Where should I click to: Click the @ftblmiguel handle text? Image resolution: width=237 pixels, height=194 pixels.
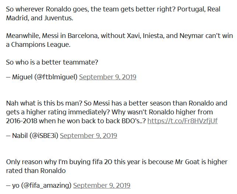56,77
